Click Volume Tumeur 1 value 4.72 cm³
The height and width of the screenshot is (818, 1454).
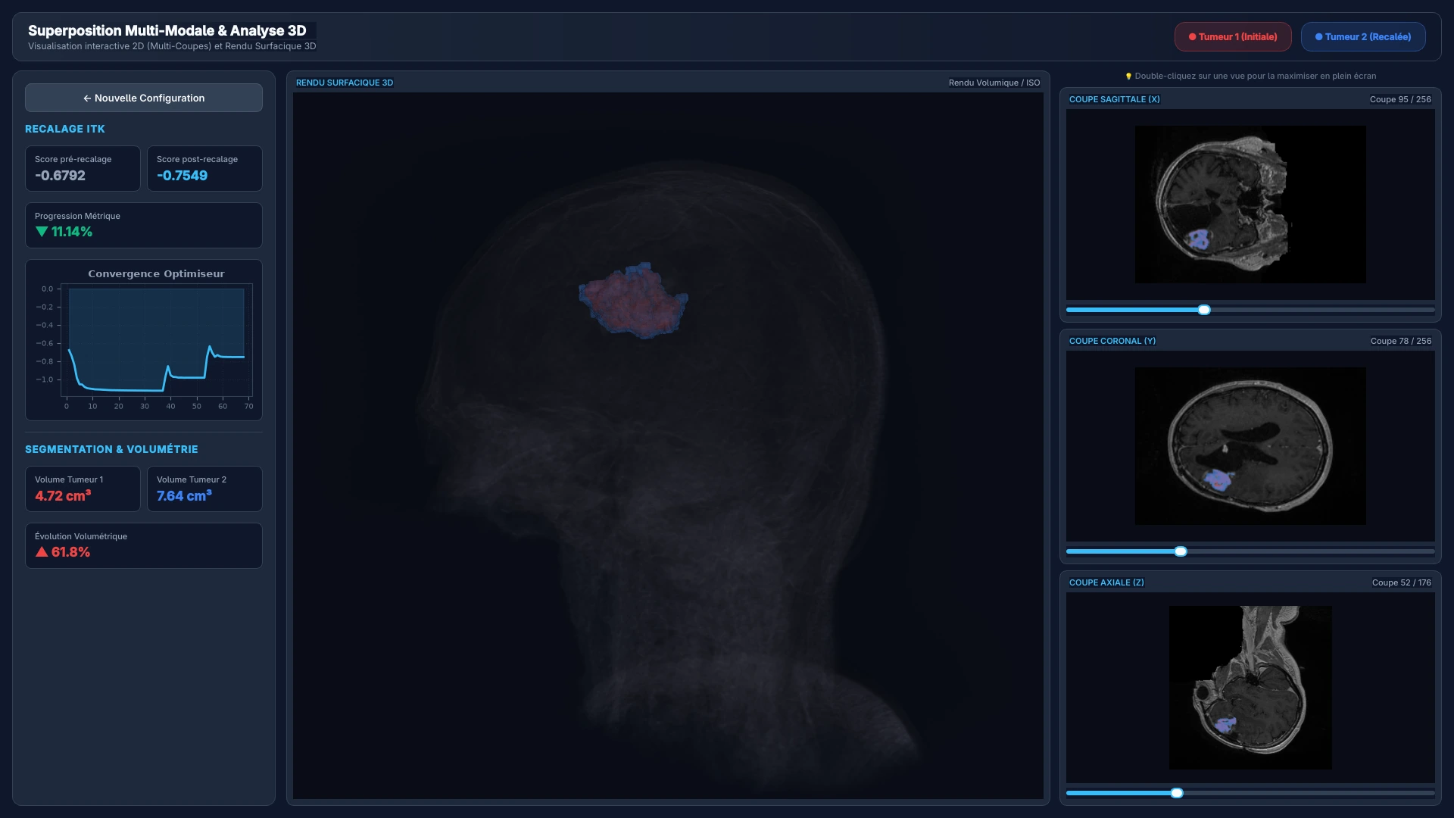[63, 496]
